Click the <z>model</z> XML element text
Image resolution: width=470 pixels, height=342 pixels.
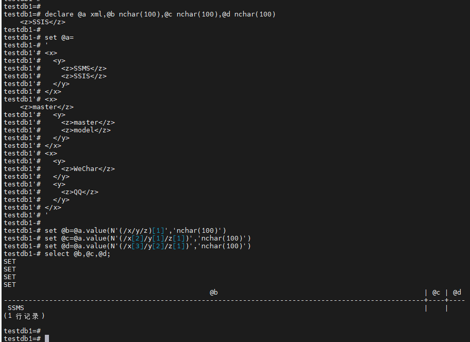click(x=86, y=130)
